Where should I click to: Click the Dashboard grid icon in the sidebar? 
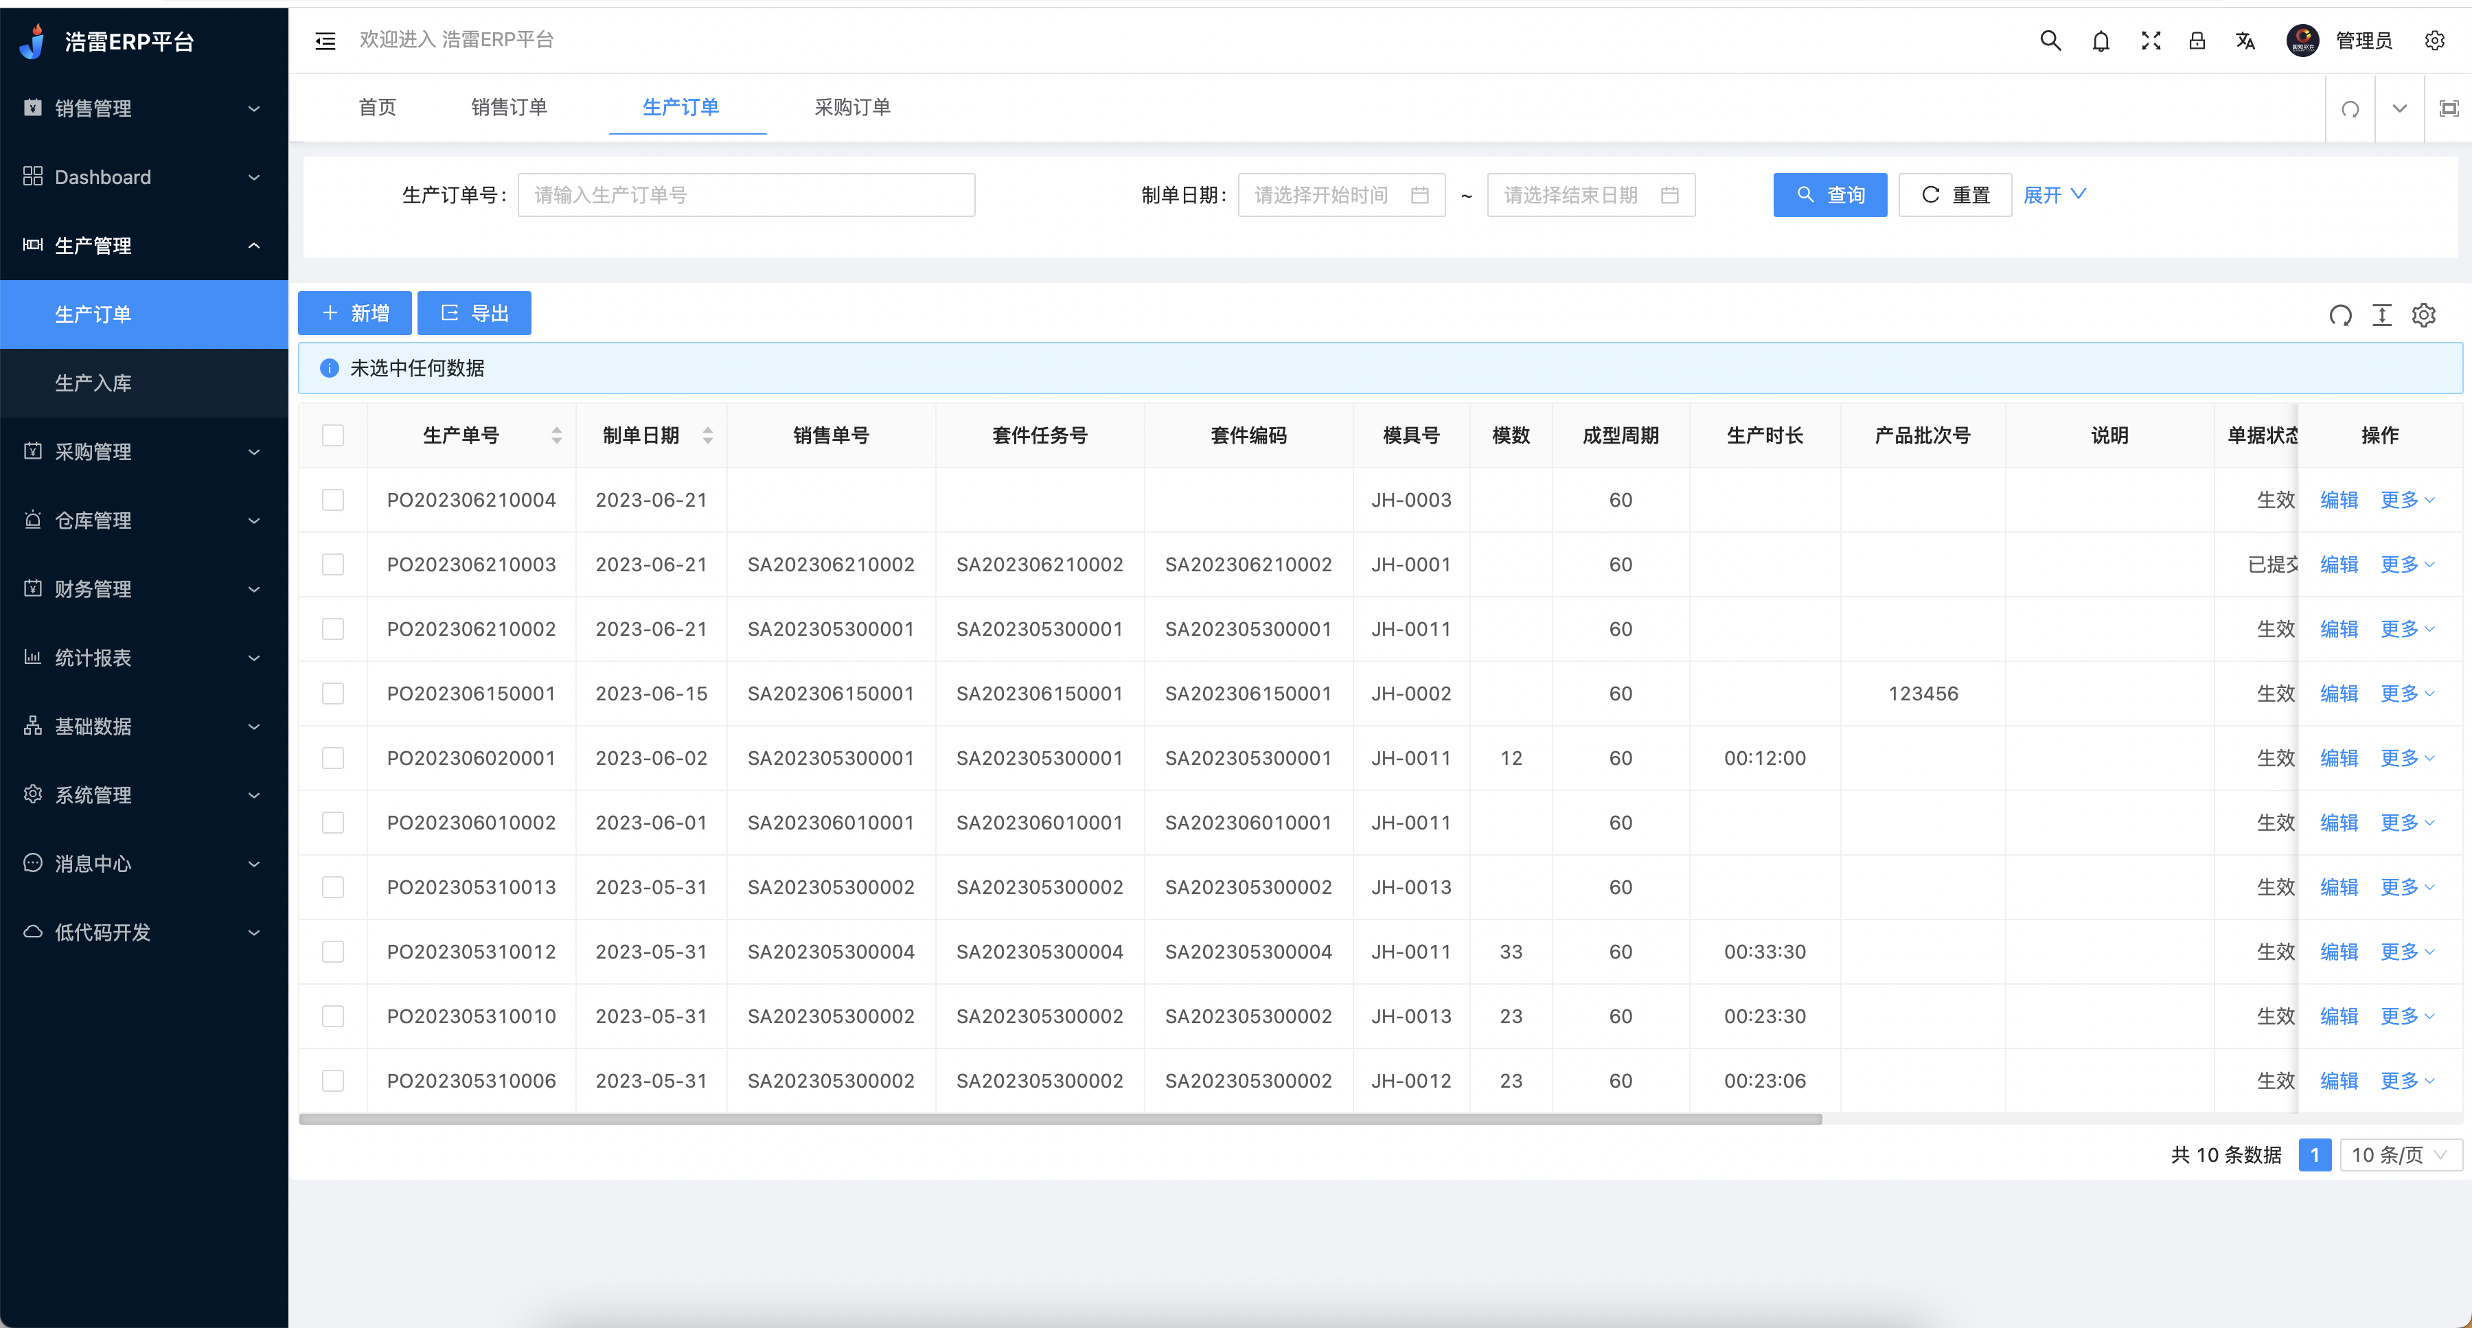(33, 176)
